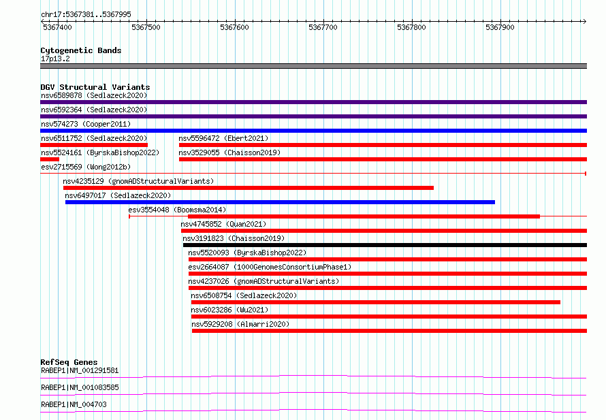
Task: Select the red bar for esv2664087
Action: [387, 274]
